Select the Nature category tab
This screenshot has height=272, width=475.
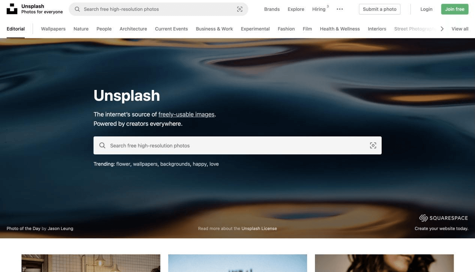click(81, 28)
